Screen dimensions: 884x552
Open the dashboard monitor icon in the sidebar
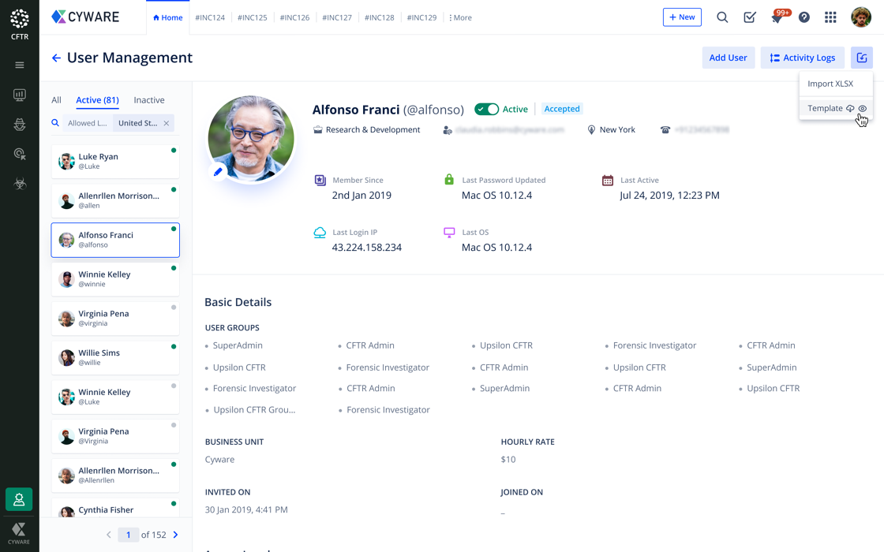[x=20, y=95]
